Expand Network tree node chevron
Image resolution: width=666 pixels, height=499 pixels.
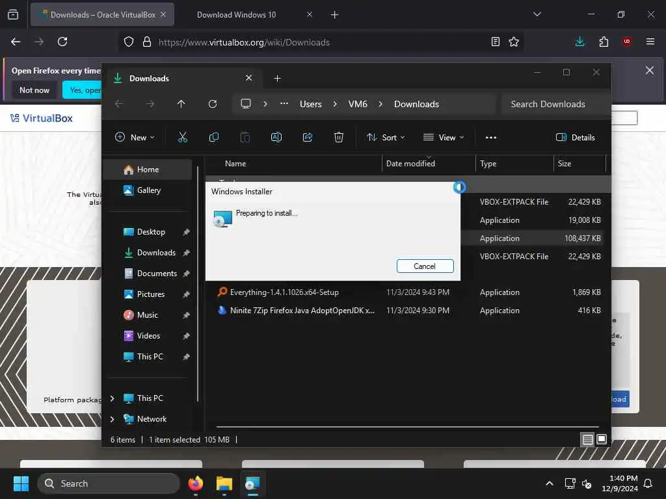tap(112, 419)
